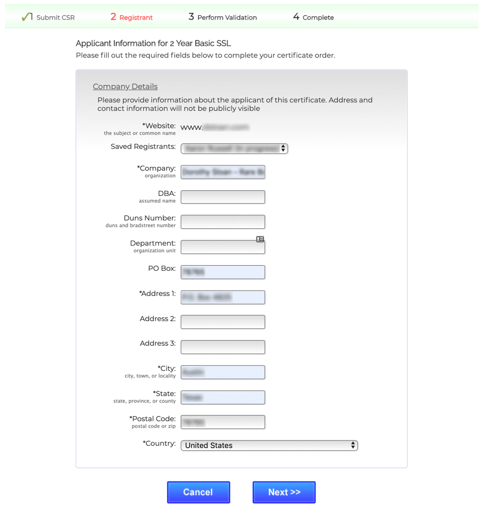Click the Postal Code input field

[223, 422]
